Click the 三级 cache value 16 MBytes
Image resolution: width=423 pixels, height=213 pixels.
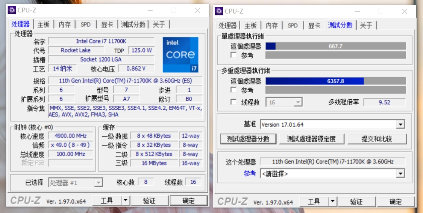pos(154,163)
